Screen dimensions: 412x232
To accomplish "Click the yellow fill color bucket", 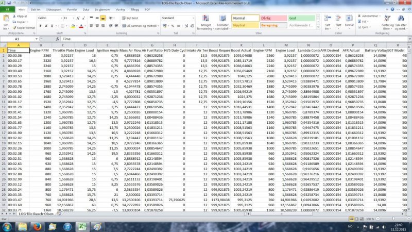I will pyautogui.click(x=73, y=25).
